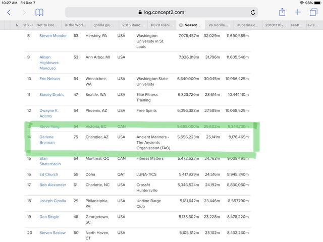The width and height of the screenshot is (323, 242).
Task: Click the 'Doha' location cell
Action: [x=90, y=174]
